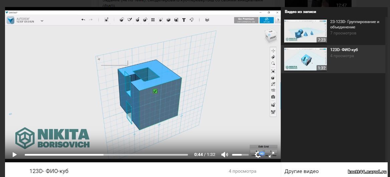Select the Measure tool icon
Screen dimensions: 390x177
(x=176, y=20)
